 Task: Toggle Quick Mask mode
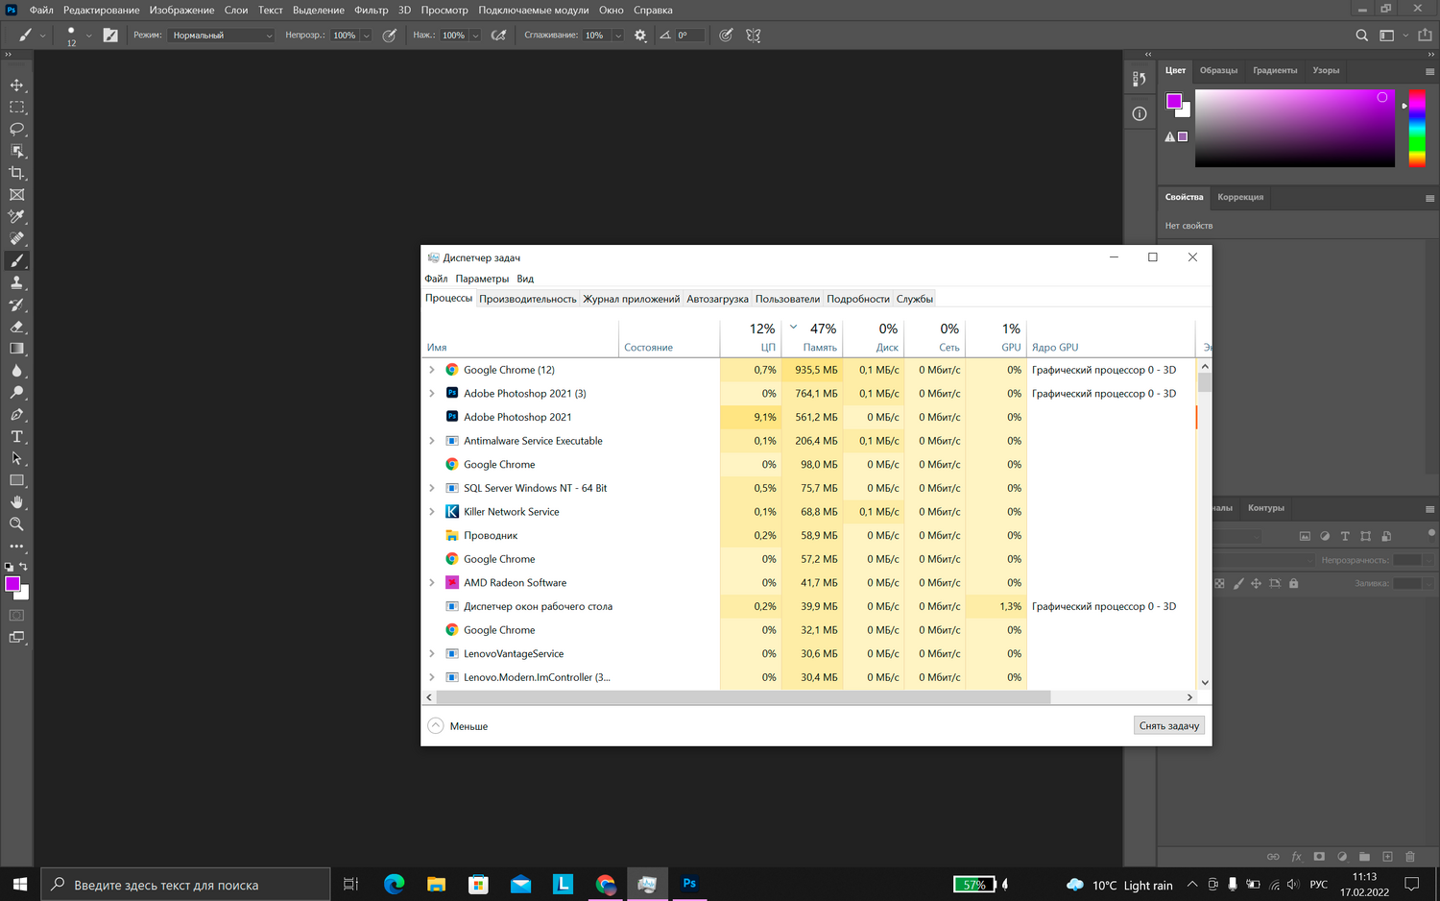(16, 616)
